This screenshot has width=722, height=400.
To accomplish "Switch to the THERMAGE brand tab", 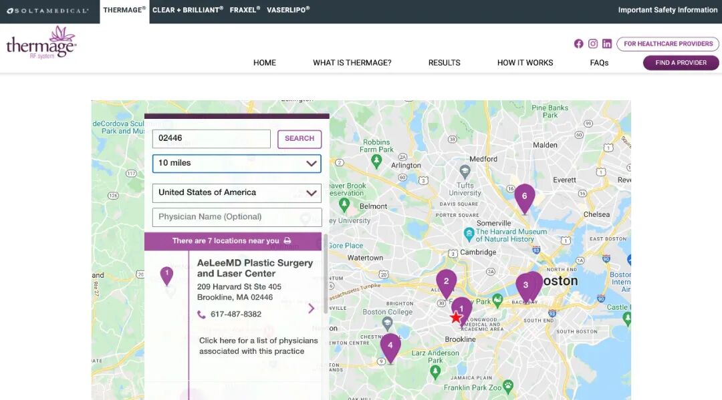I will coord(124,10).
